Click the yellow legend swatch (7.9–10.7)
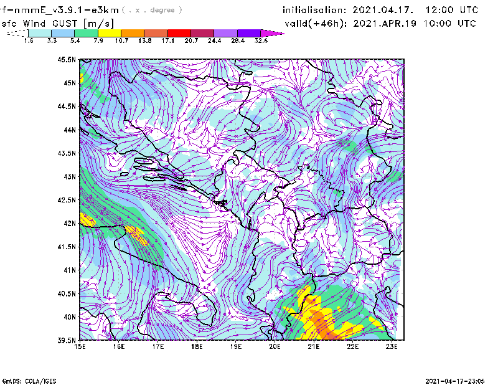This screenshot has height=385, width=498. click(110, 33)
